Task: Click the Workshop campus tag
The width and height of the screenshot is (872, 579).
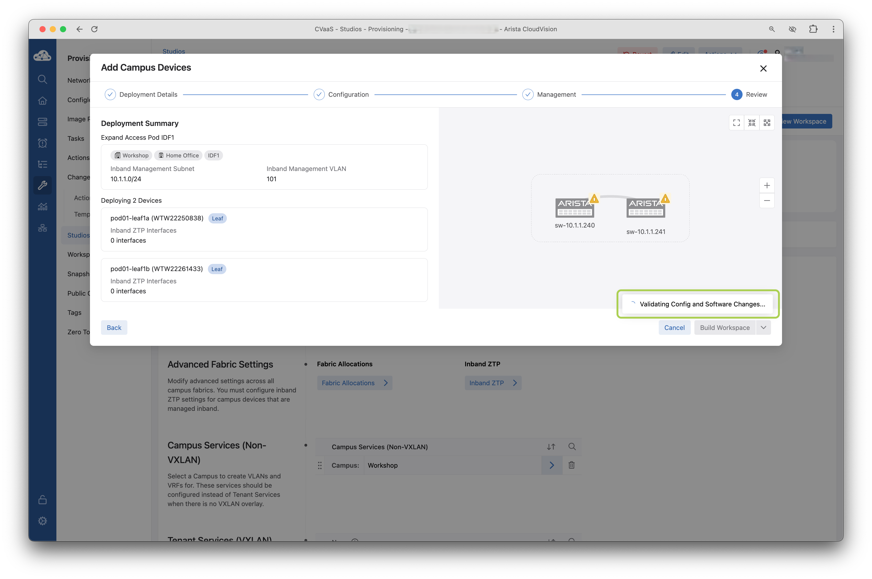Action: [131, 155]
